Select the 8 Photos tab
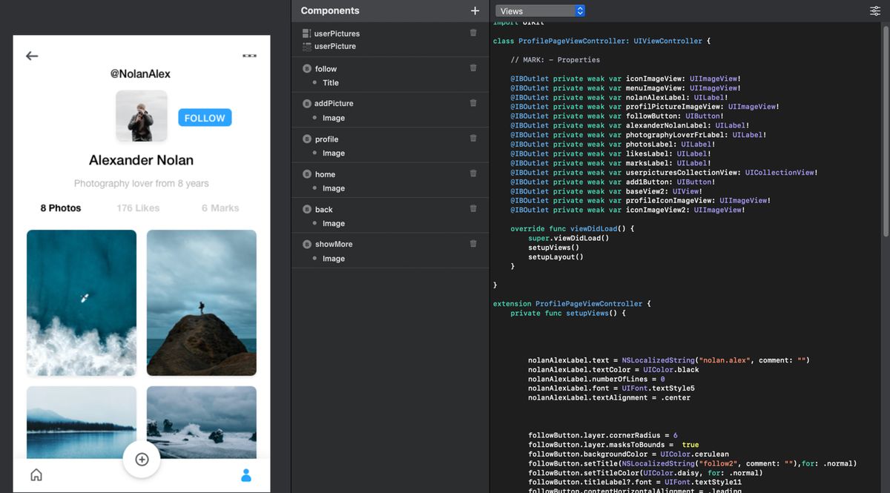 pyautogui.click(x=61, y=208)
